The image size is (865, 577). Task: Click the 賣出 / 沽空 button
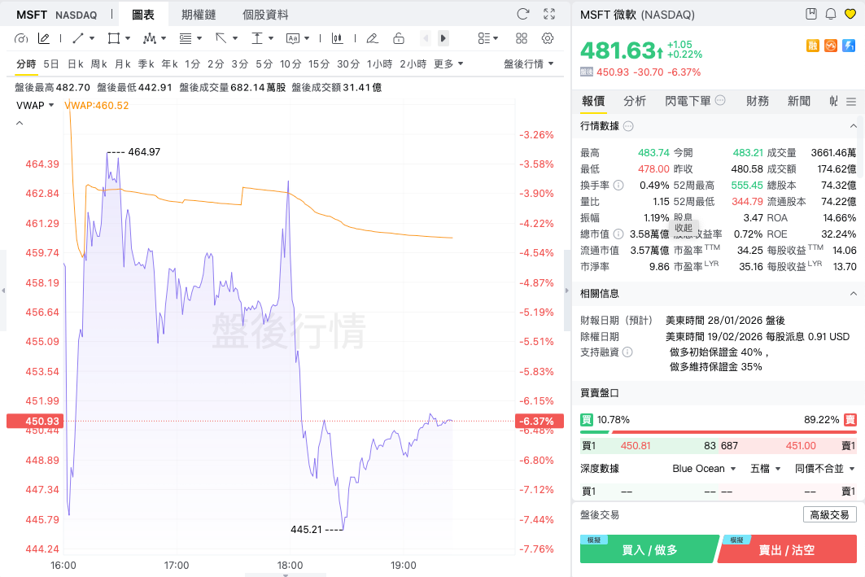[x=787, y=549]
